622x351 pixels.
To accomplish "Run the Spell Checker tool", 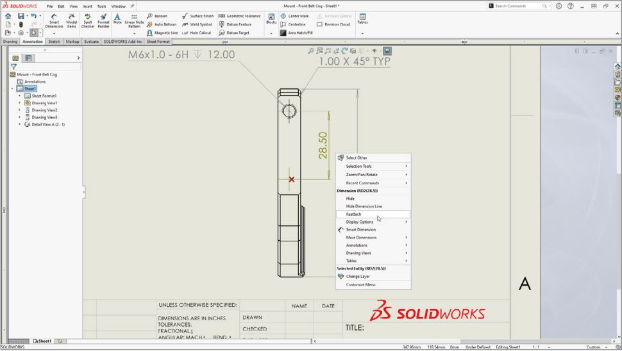I will pos(88,20).
